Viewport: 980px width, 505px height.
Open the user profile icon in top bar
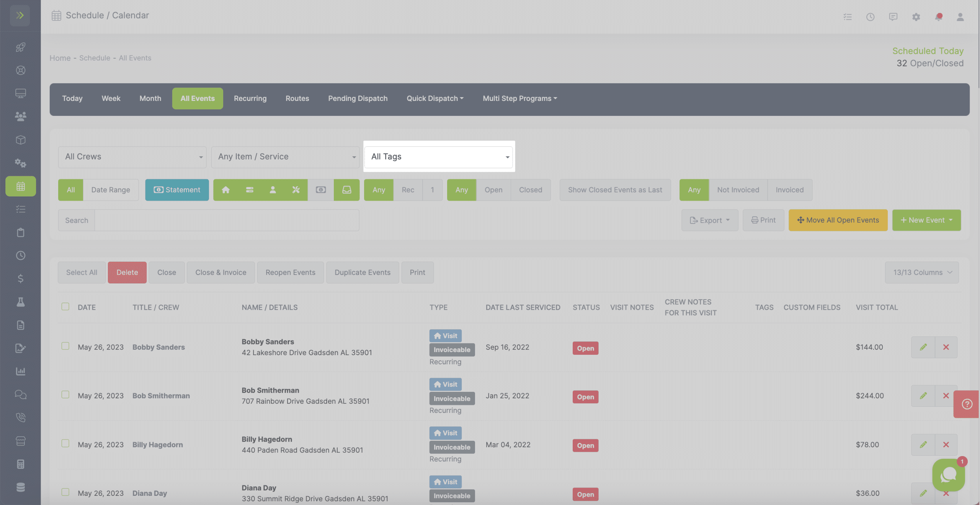coord(960,17)
